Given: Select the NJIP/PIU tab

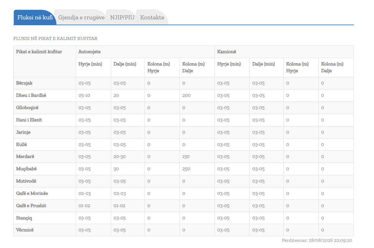Looking at the screenshot, I should pyautogui.click(x=122, y=18).
